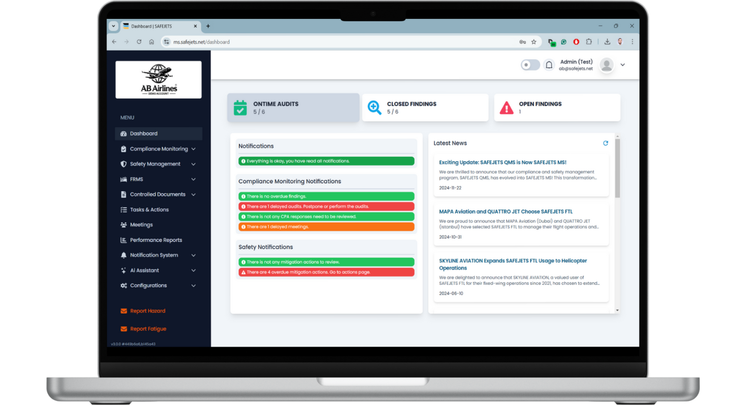The height and width of the screenshot is (405, 746).
Task: Expand the Notification System submenu chevron
Action: coord(193,255)
